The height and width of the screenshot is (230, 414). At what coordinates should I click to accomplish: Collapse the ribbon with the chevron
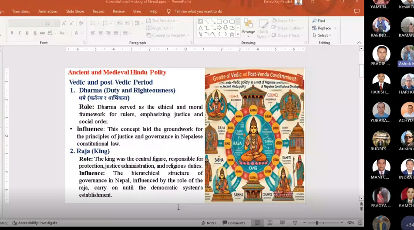pyautogui.click(x=359, y=43)
